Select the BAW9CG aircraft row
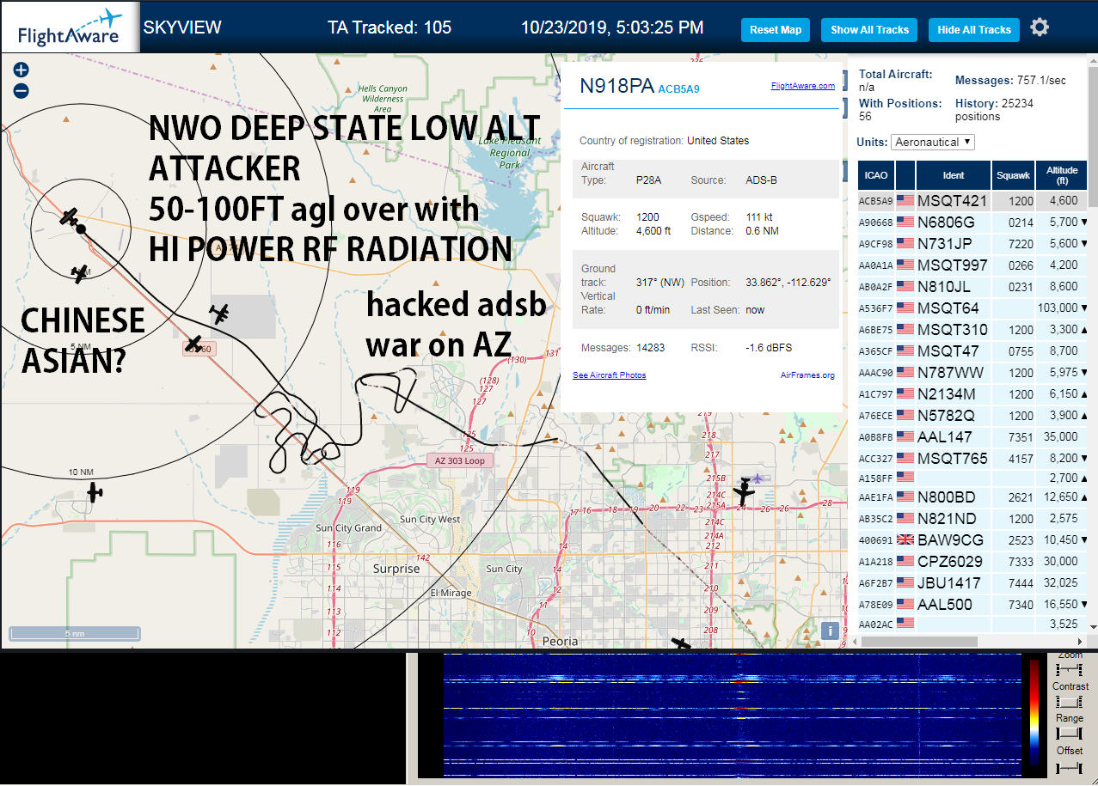 972,540
